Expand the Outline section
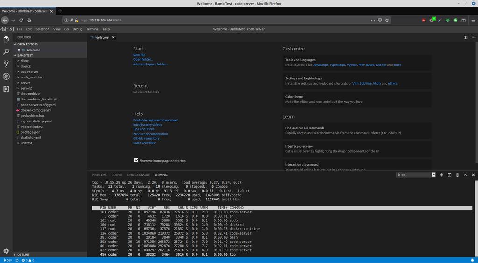 pos(50,254)
